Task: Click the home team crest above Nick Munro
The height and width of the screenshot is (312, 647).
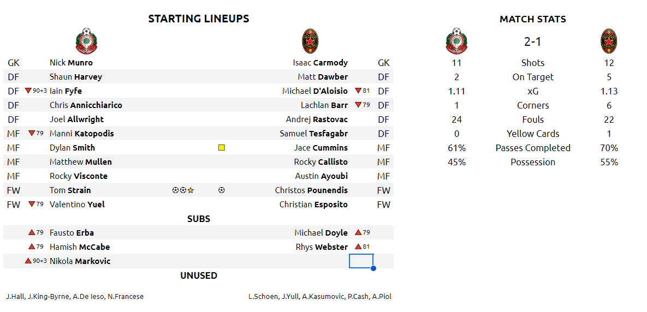Action: pos(86,41)
